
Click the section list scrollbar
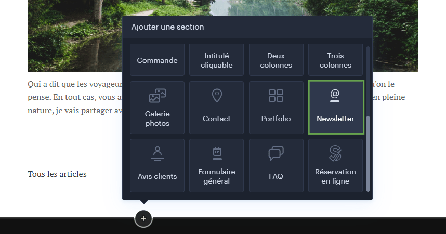click(368, 154)
